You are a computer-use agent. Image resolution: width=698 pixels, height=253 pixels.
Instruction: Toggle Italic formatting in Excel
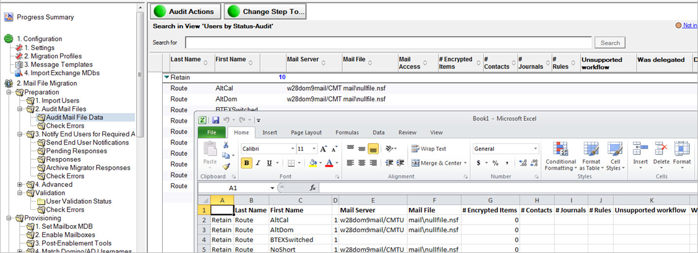tap(257, 163)
